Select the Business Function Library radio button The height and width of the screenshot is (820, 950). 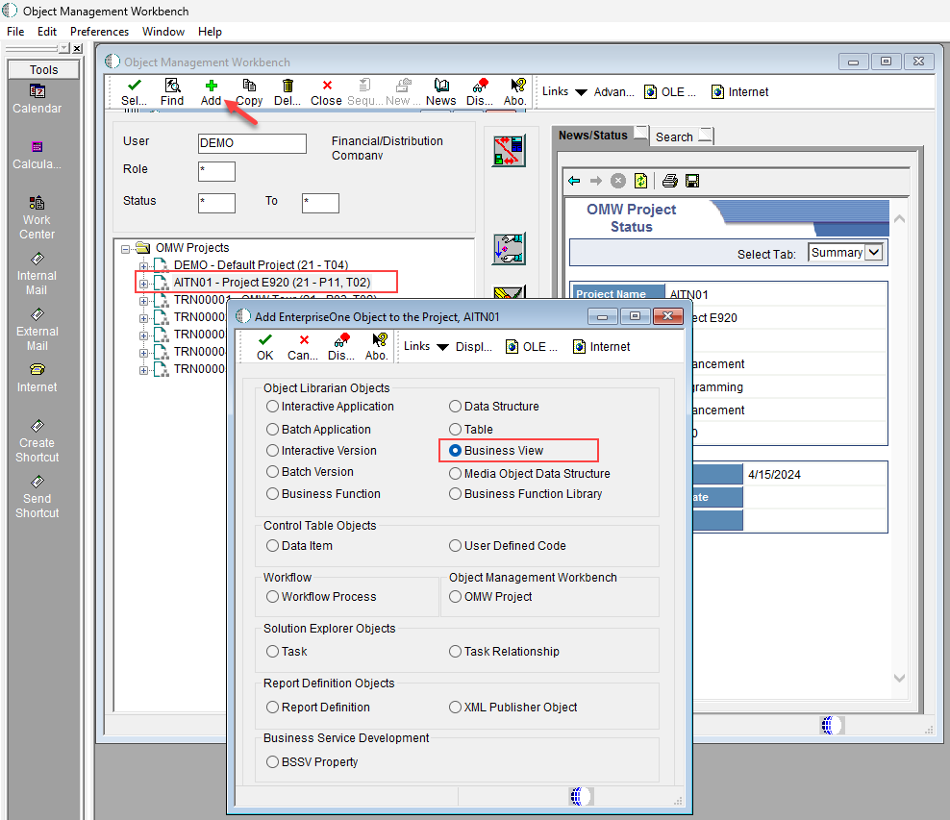pyautogui.click(x=455, y=493)
